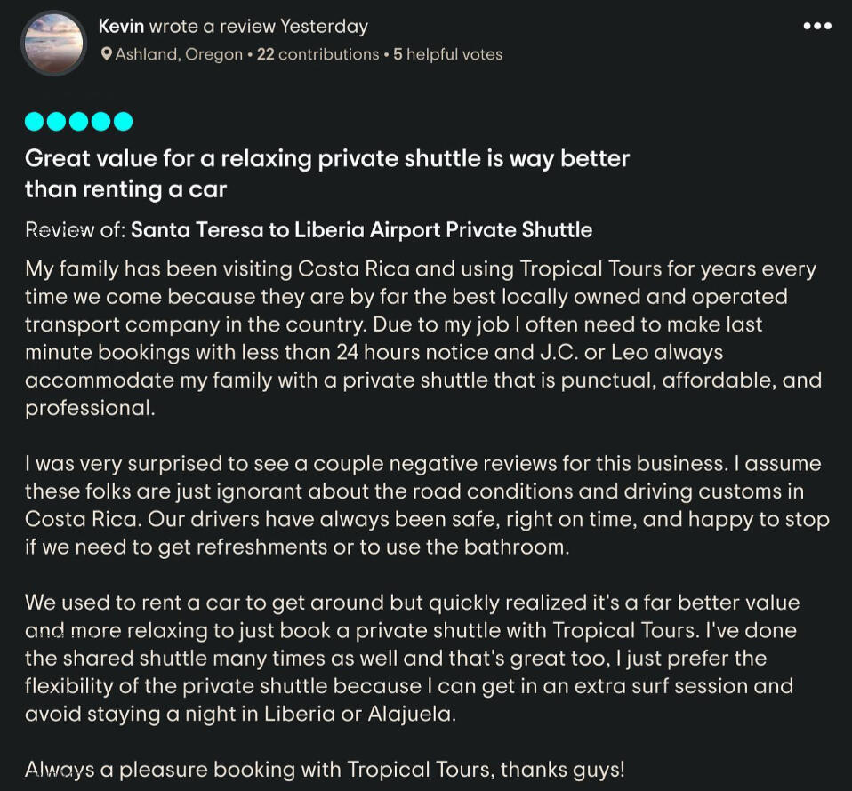Click the second rating bubble
The image size is (852, 791).
click(x=56, y=121)
